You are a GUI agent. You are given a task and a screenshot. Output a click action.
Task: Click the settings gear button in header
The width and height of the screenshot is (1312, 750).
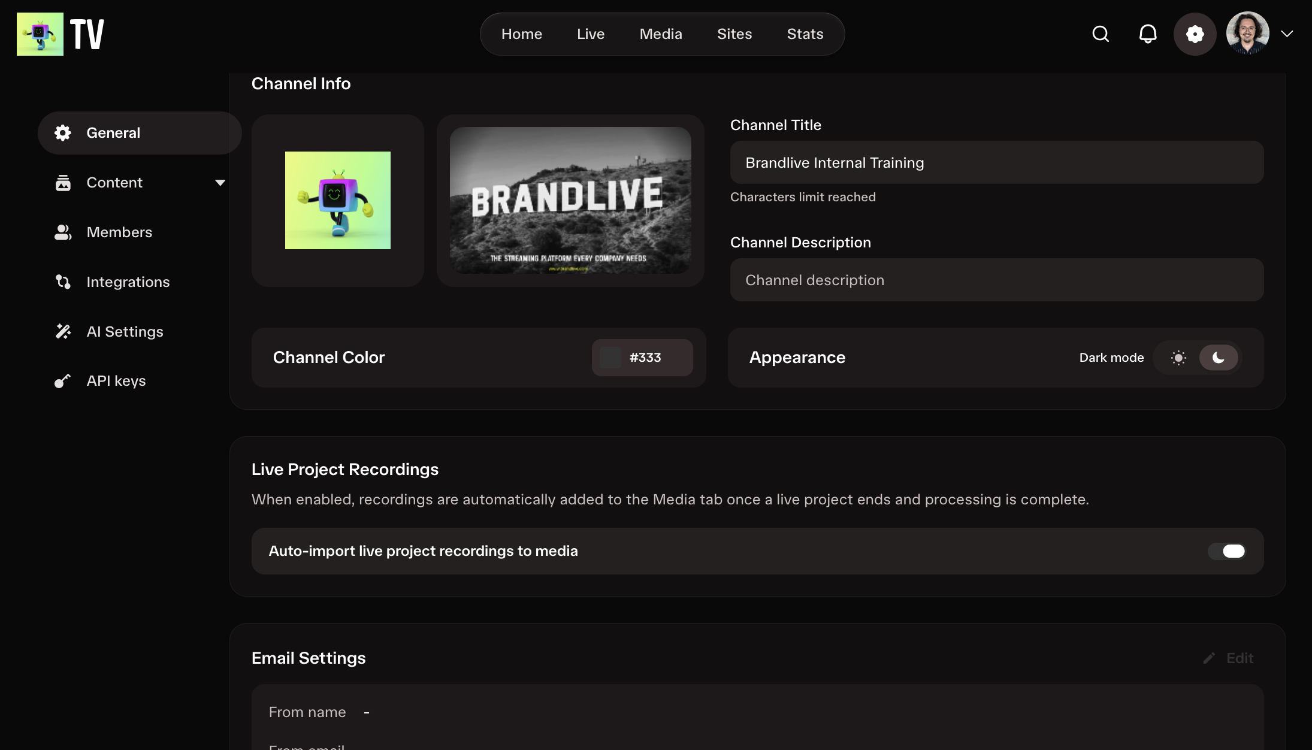[x=1195, y=34]
